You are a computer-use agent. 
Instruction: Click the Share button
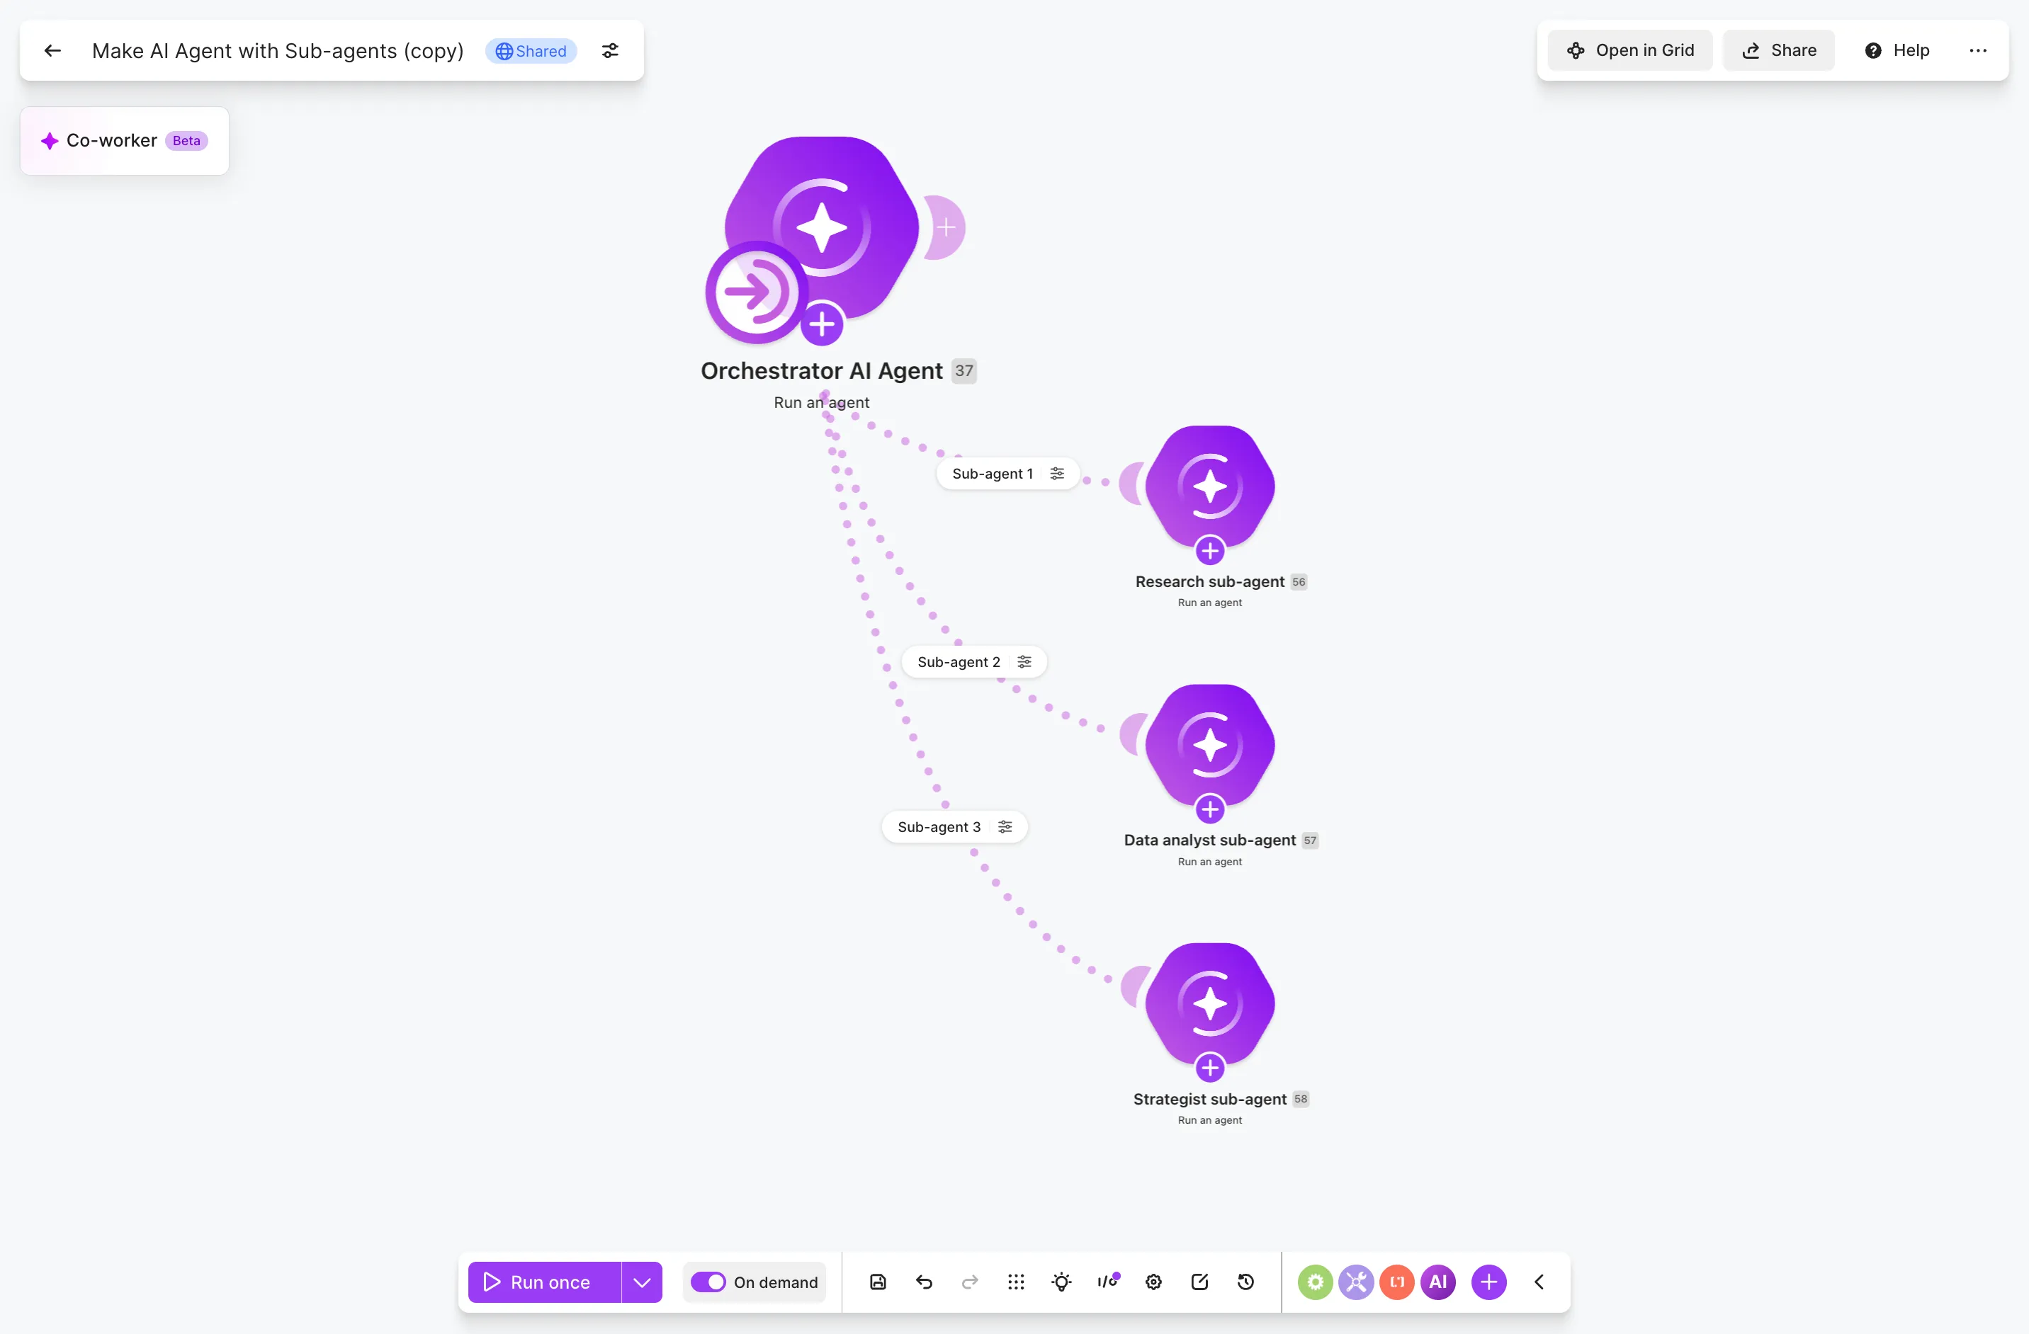pos(1778,50)
